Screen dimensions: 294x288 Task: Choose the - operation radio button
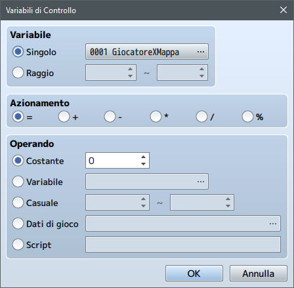(110, 117)
